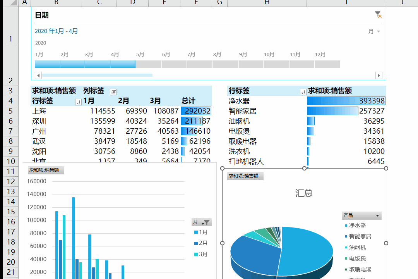Clear the 日期 timeline filter icon

(378, 15)
